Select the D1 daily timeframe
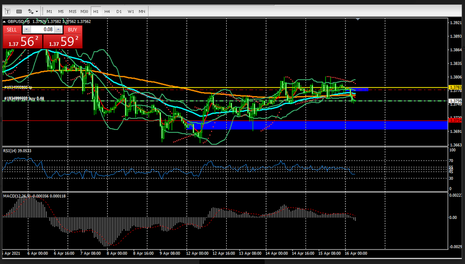 tap(119, 11)
